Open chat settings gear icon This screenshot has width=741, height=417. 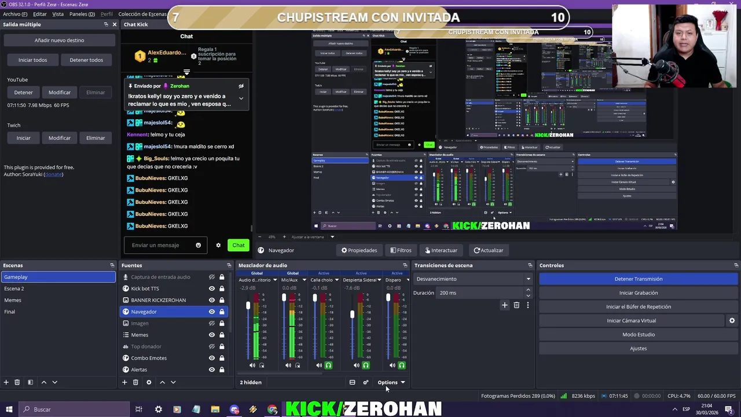(218, 245)
